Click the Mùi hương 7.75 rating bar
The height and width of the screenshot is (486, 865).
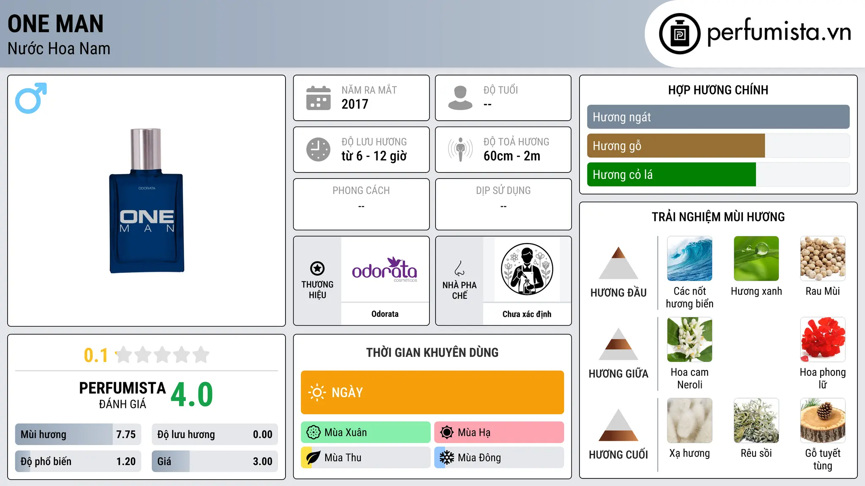pos(78,434)
